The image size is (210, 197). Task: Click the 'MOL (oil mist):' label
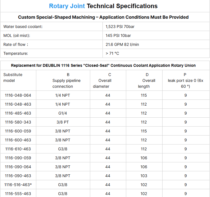[x=17, y=35]
